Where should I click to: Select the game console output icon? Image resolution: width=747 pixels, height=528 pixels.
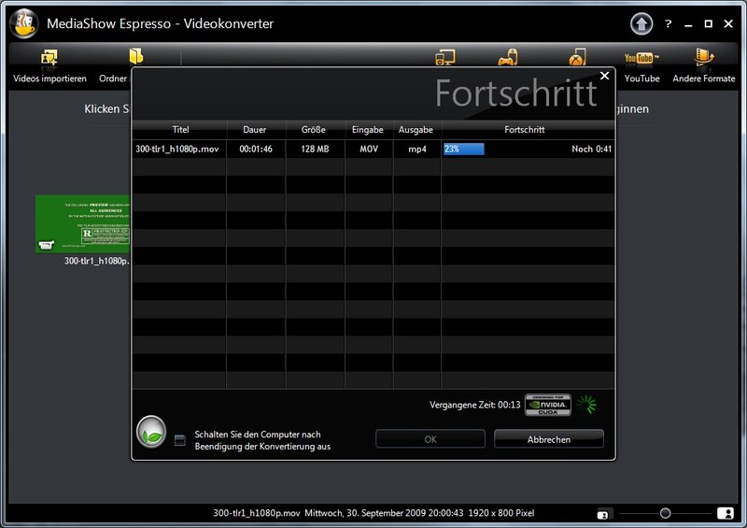pyautogui.click(x=508, y=57)
